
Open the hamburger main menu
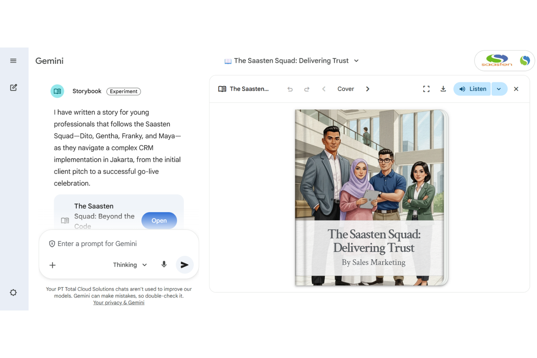click(x=13, y=61)
